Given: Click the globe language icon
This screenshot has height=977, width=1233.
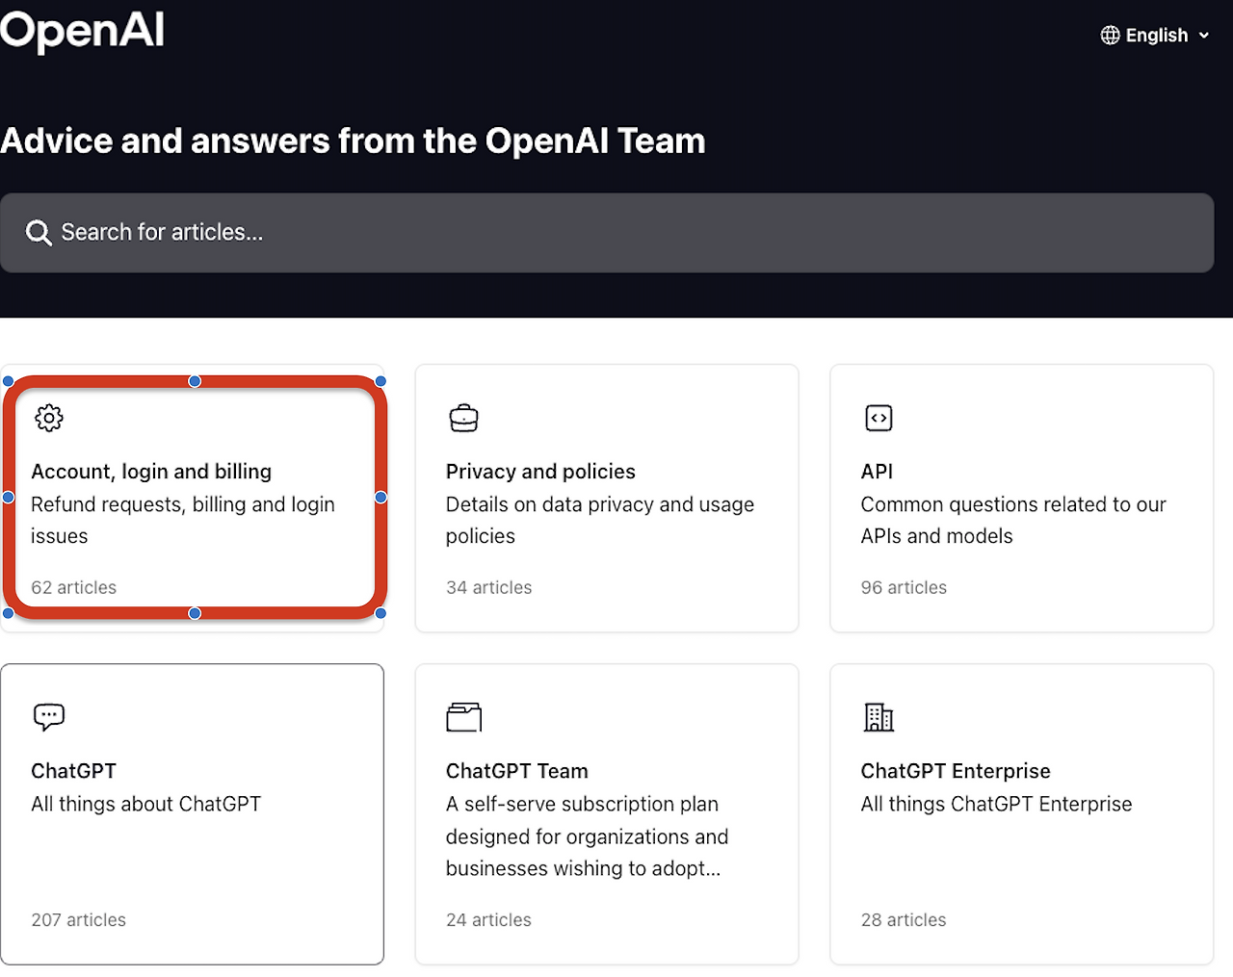Looking at the screenshot, I should click(x=1110, y=36).
